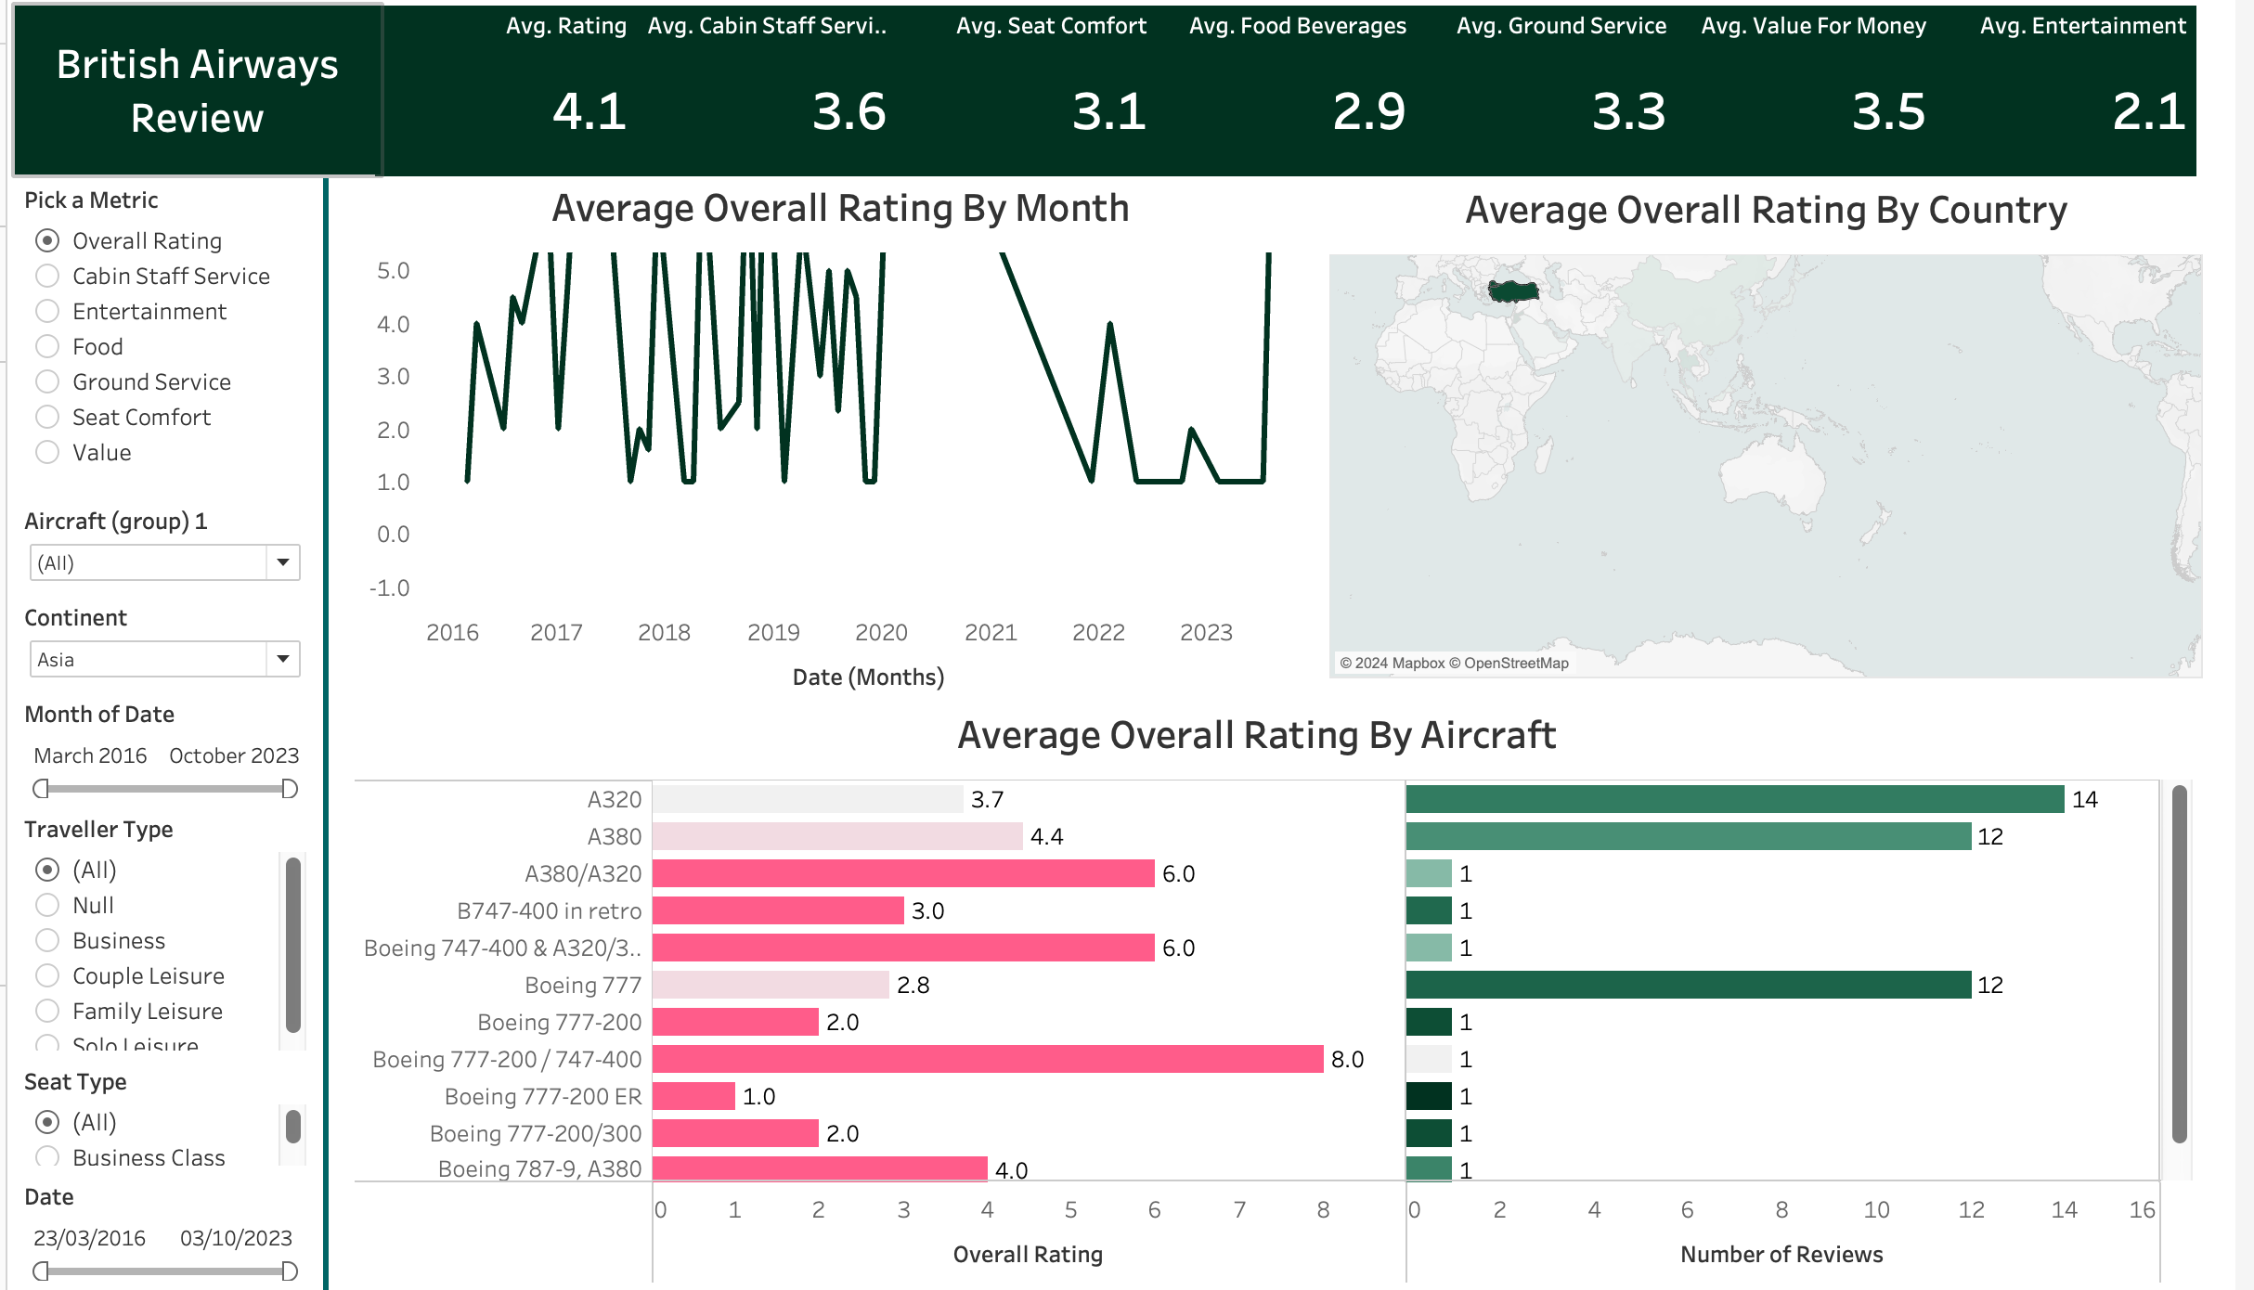Select the Cabin Staff Service metric
The image size is (2254, 1290).
[x=47, y=276]
